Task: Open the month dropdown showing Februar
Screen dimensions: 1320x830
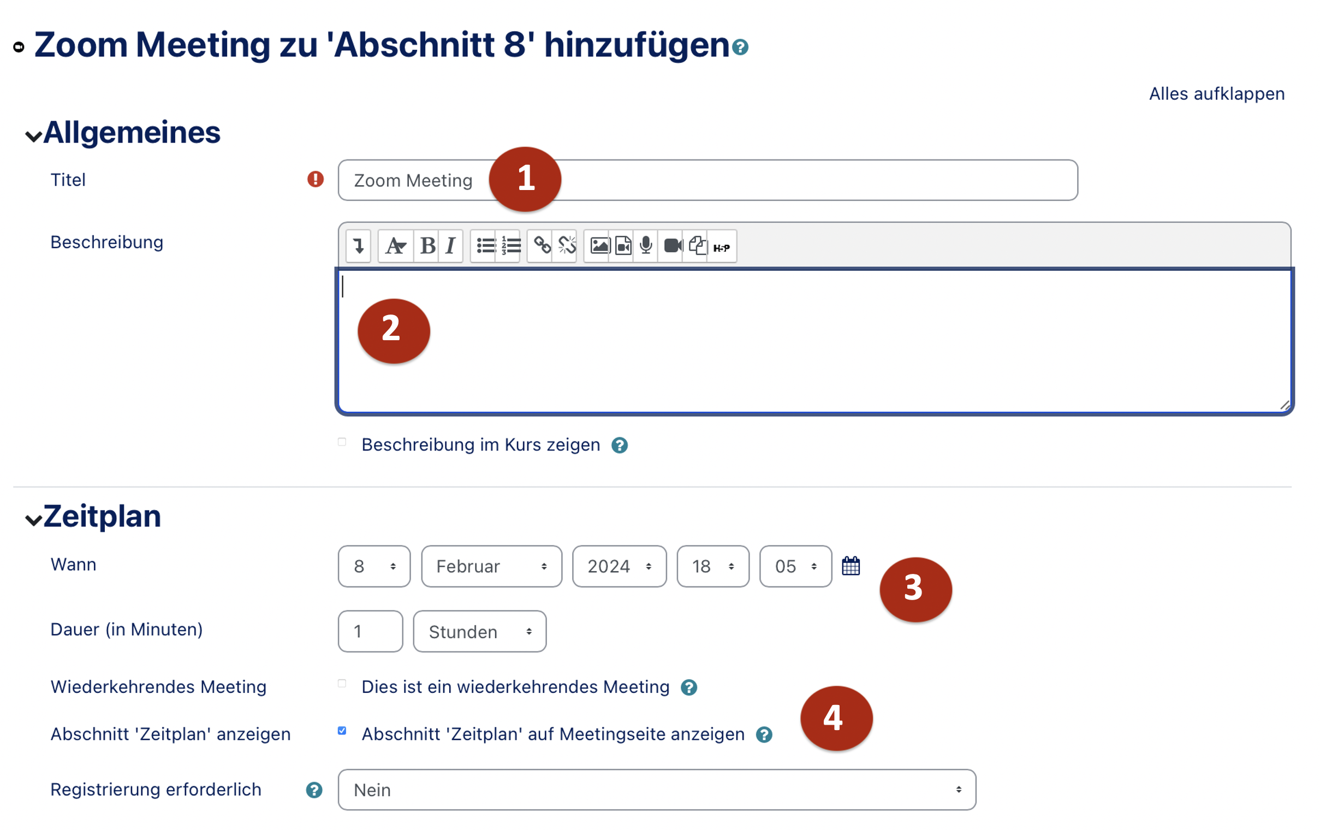Action: click(491, 566)
